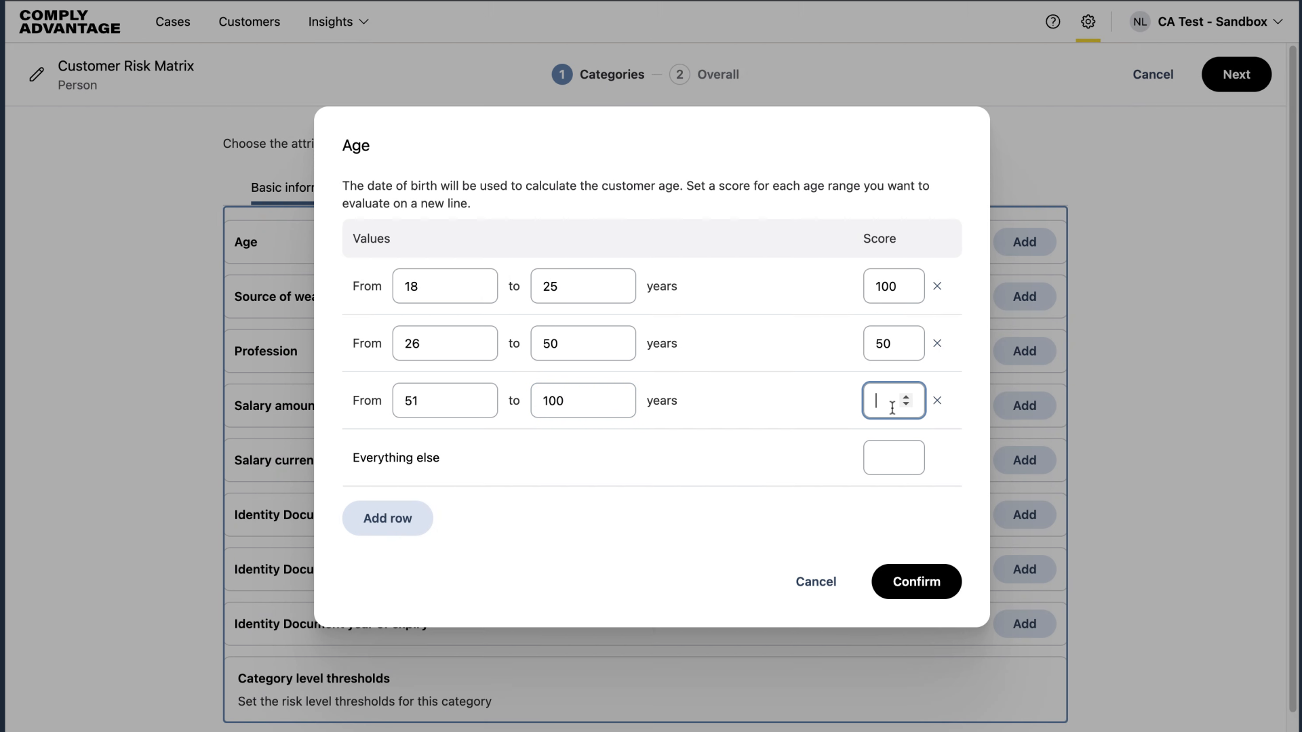Click the step 1 Categories circle
Viewport: 1302px width, 732px height.
coord(562,75)
